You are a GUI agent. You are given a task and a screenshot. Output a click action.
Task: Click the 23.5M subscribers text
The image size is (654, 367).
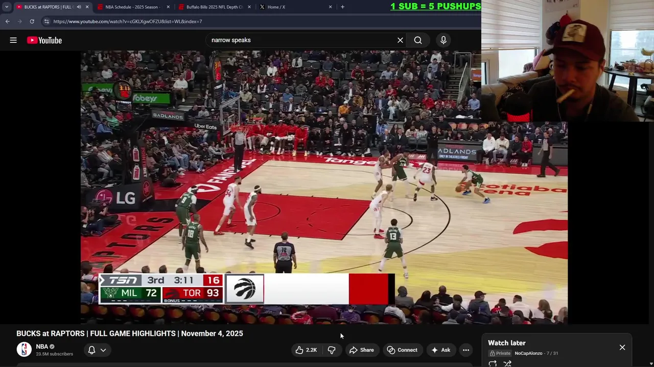(x=54, y=354)
